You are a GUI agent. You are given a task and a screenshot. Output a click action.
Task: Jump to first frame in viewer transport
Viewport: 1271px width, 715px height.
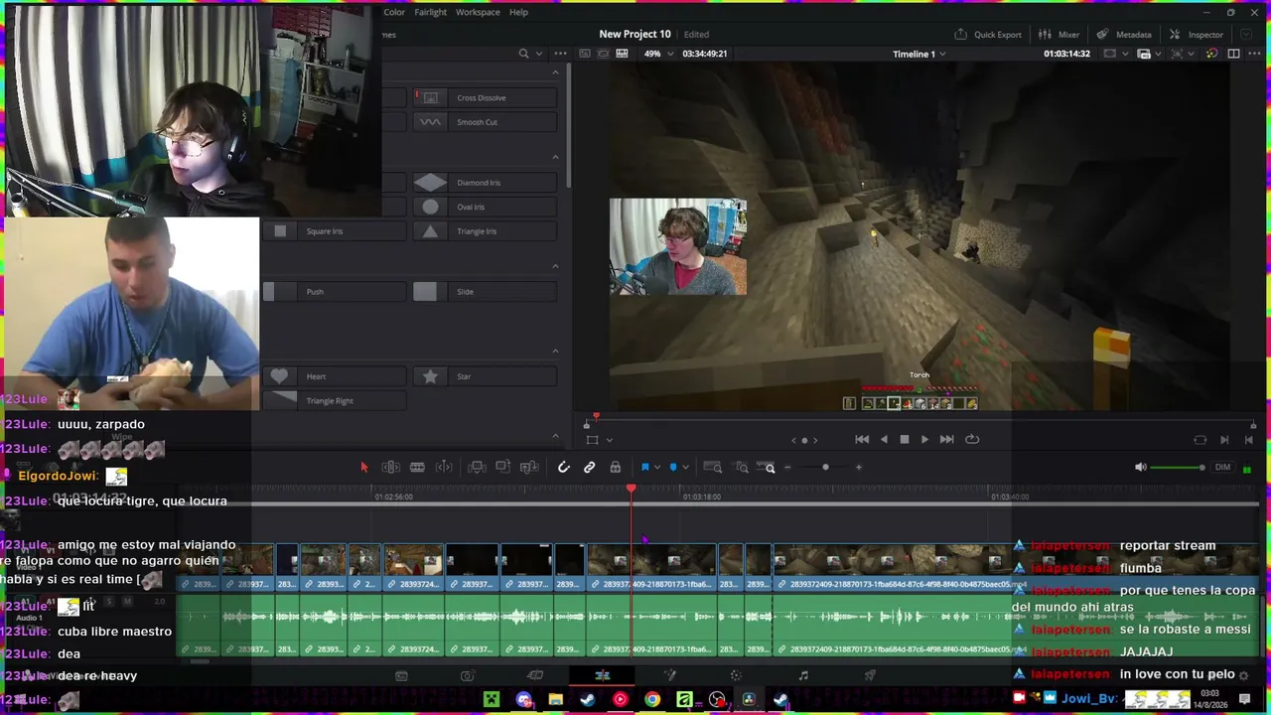point(861,440)
